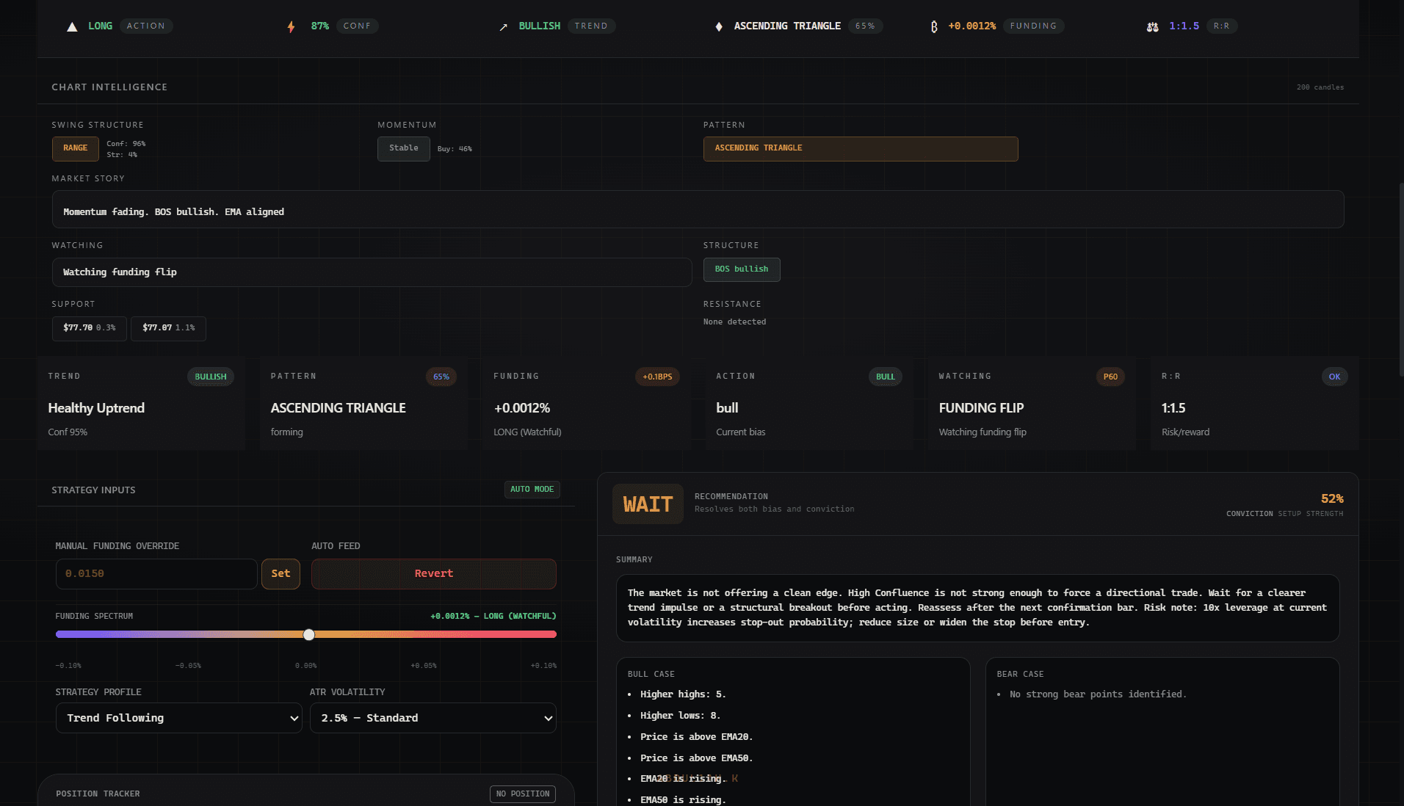Image resolution: width=1404 pixels, height=806 pixels.
Task: Click 'Higher highs: 5.' bull point
Action: 683,694
